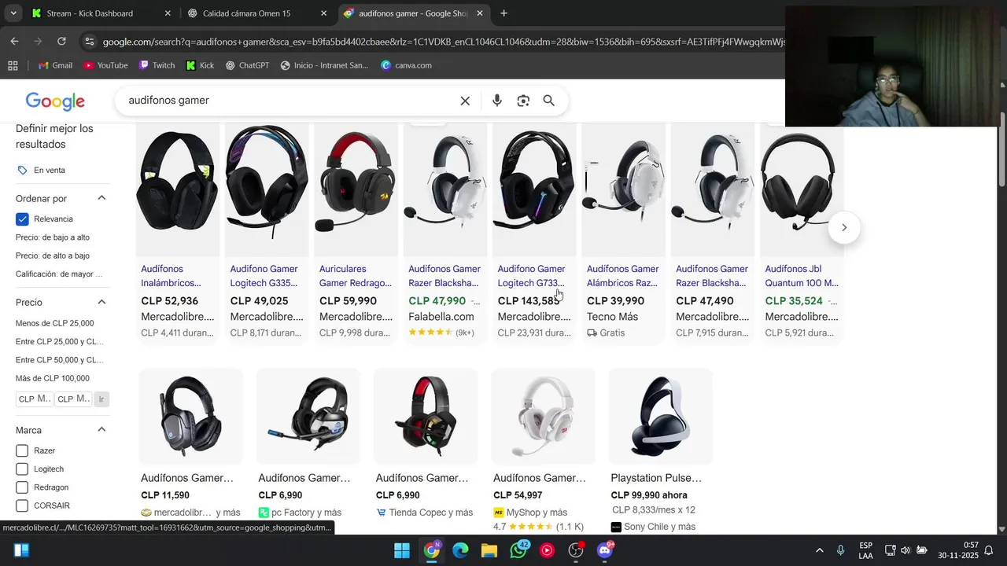The height and width of the screenshot is (566, 1007).
Task: Select the audifonos gamer Google Shopping tab
Action: pos(414,13)
